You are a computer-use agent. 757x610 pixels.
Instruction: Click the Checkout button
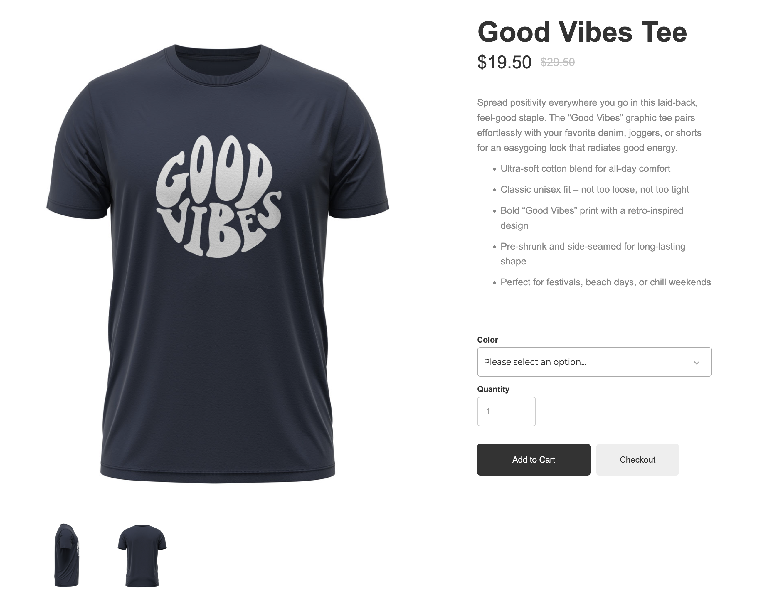pos(637,460)
